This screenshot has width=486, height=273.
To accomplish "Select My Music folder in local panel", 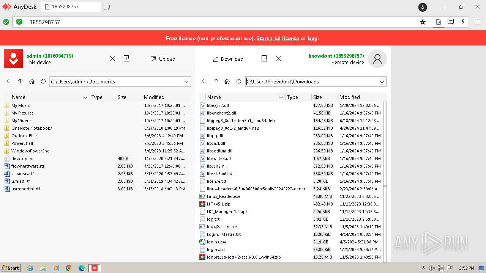I will click(21, 105).
